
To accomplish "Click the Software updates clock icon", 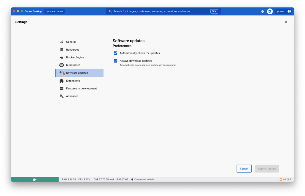I will pyautogui.click(x=62, y=73).
